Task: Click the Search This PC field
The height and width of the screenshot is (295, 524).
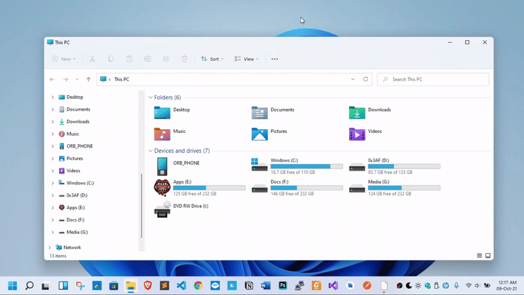Action: click(433, 79)
